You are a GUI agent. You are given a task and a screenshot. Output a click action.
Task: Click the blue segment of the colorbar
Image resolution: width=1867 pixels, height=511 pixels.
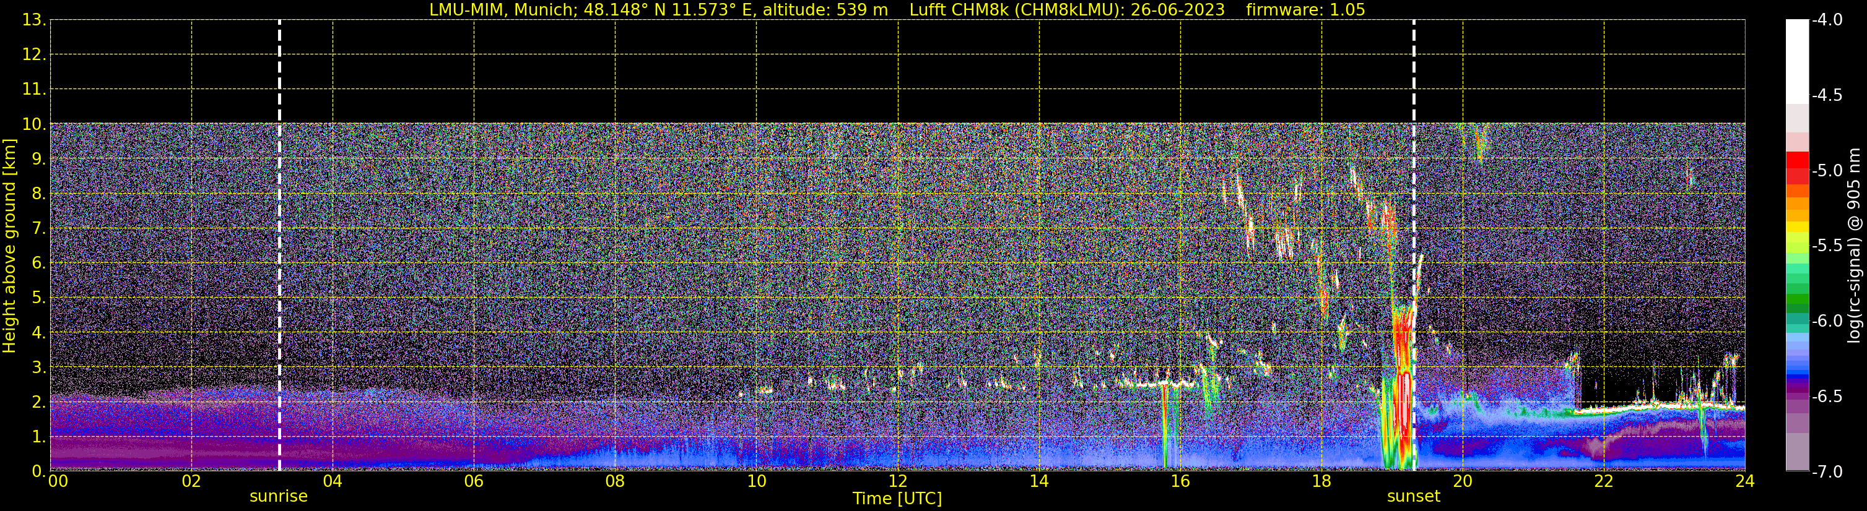pyautogui.click(x=1796, y=375)
